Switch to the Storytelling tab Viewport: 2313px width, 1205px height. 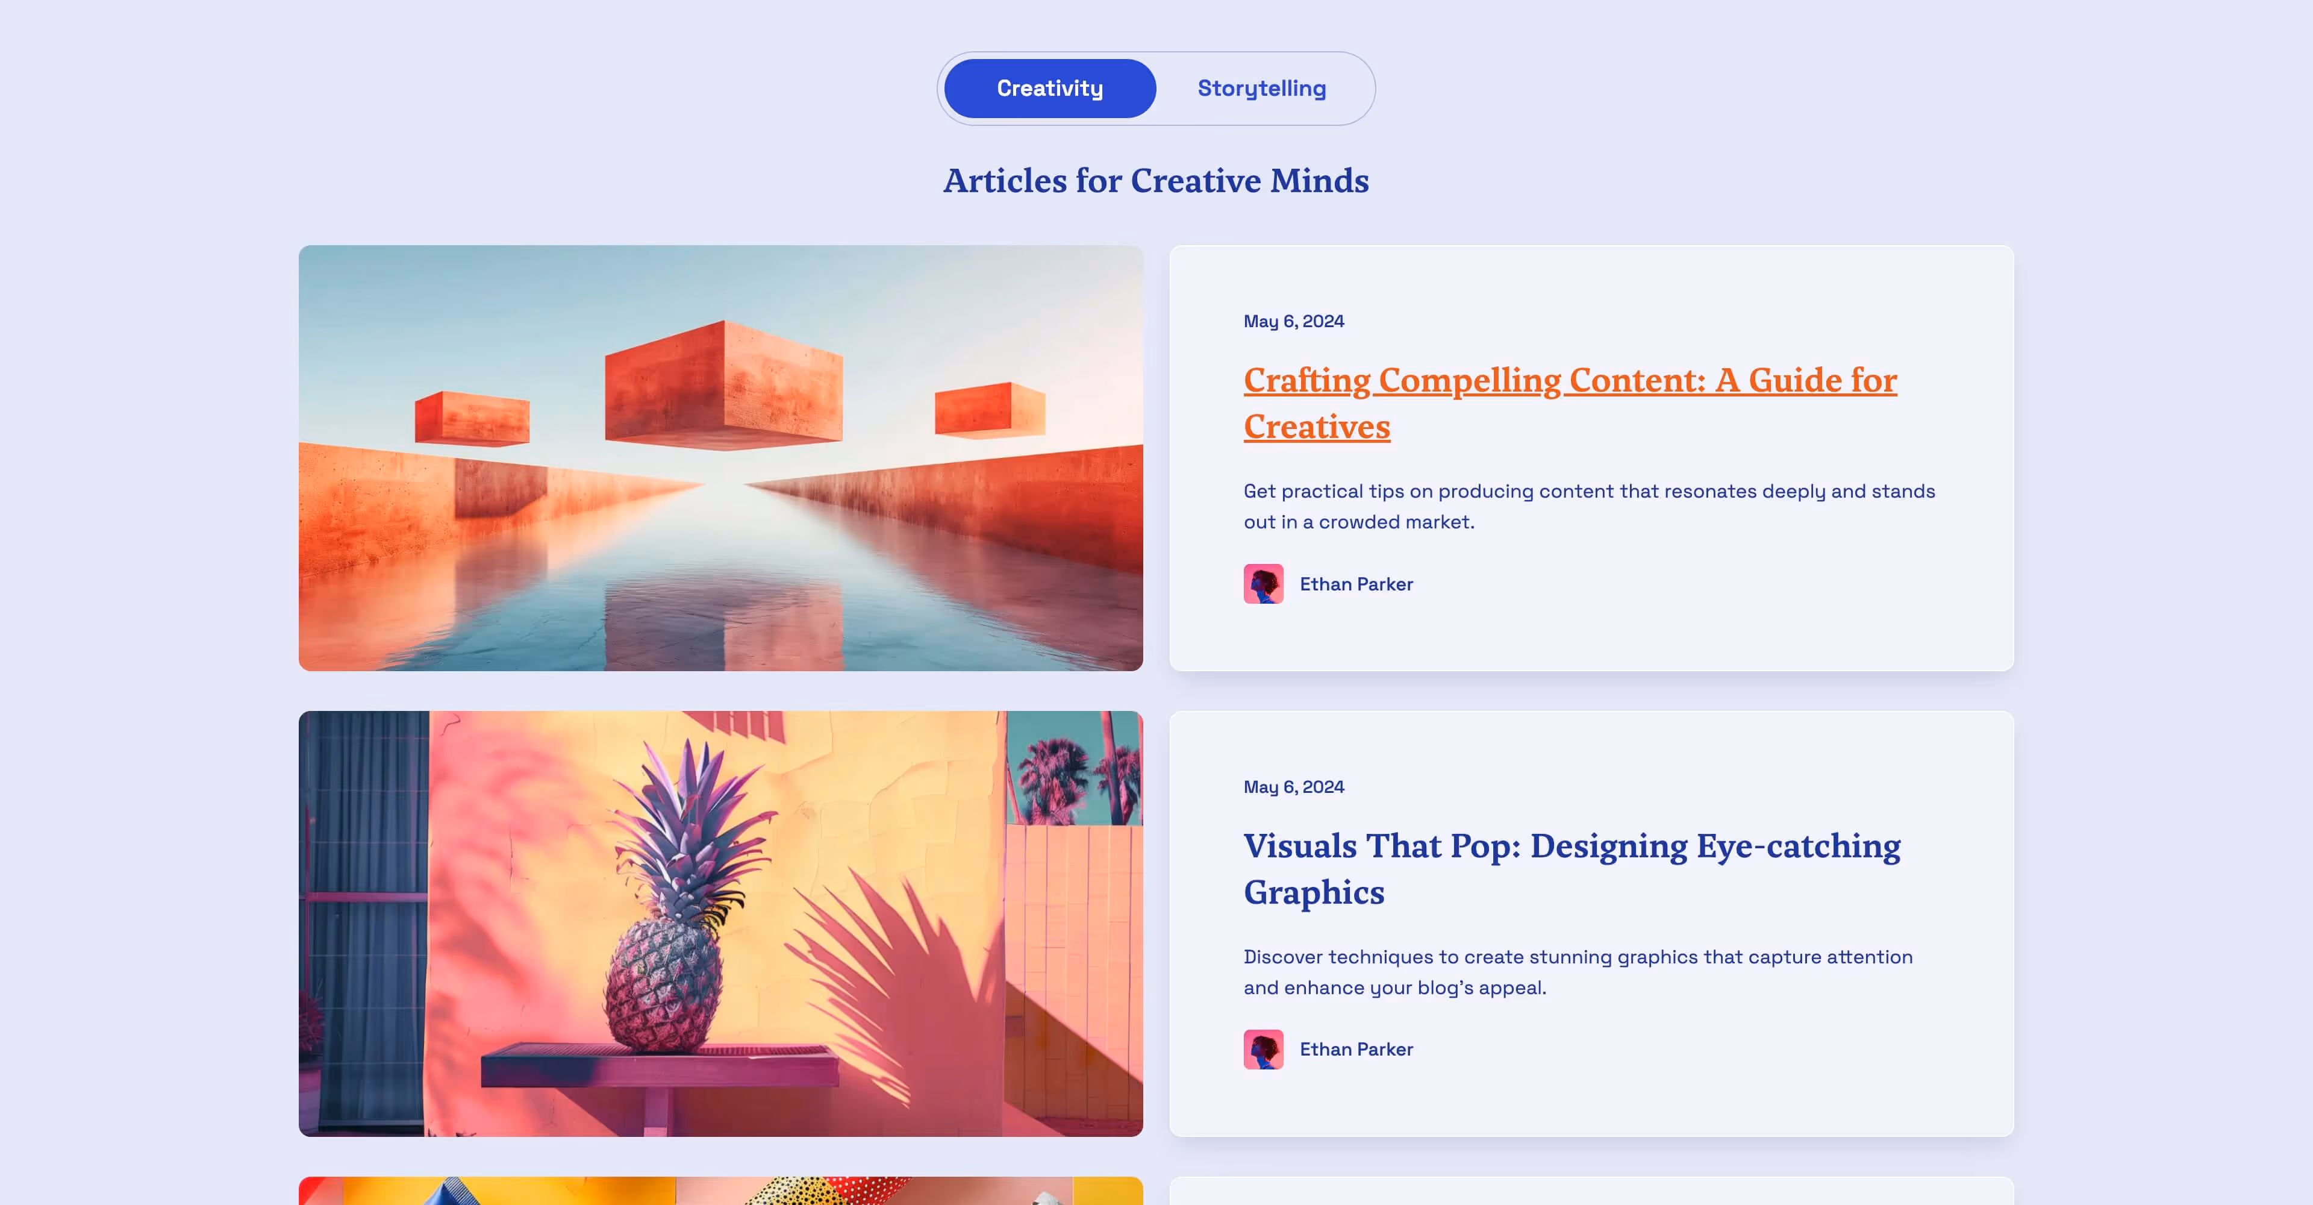click(x=1261, y=88)
